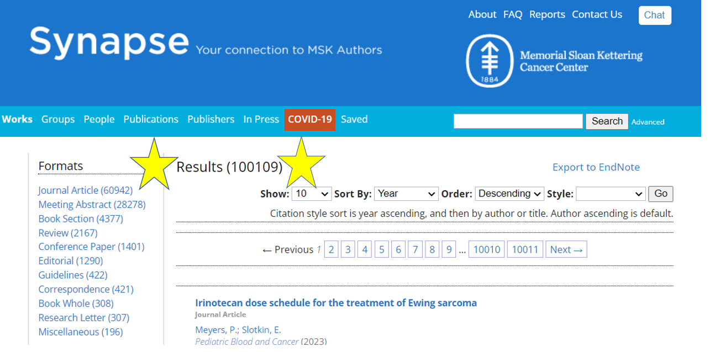Go to results page 9
710x352 pixels.
[449, 249]
